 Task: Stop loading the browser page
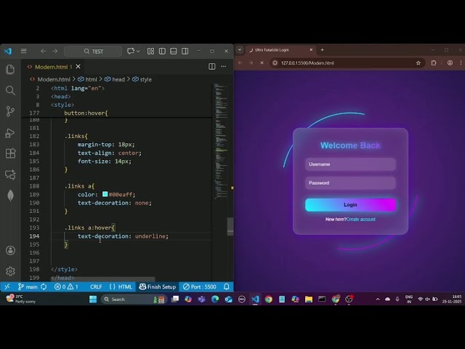coord(262,63)
